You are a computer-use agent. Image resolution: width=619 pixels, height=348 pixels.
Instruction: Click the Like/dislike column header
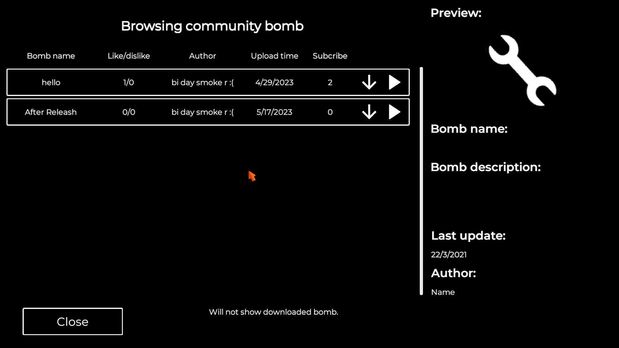(129, 56)
